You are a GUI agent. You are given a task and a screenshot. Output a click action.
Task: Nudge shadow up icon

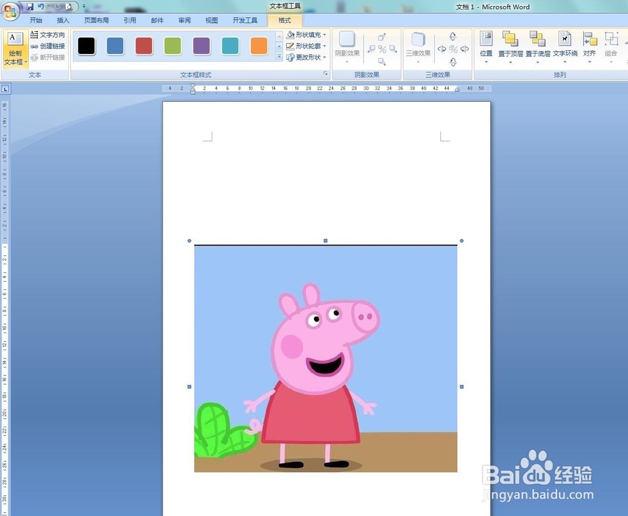tap(382, 37)
